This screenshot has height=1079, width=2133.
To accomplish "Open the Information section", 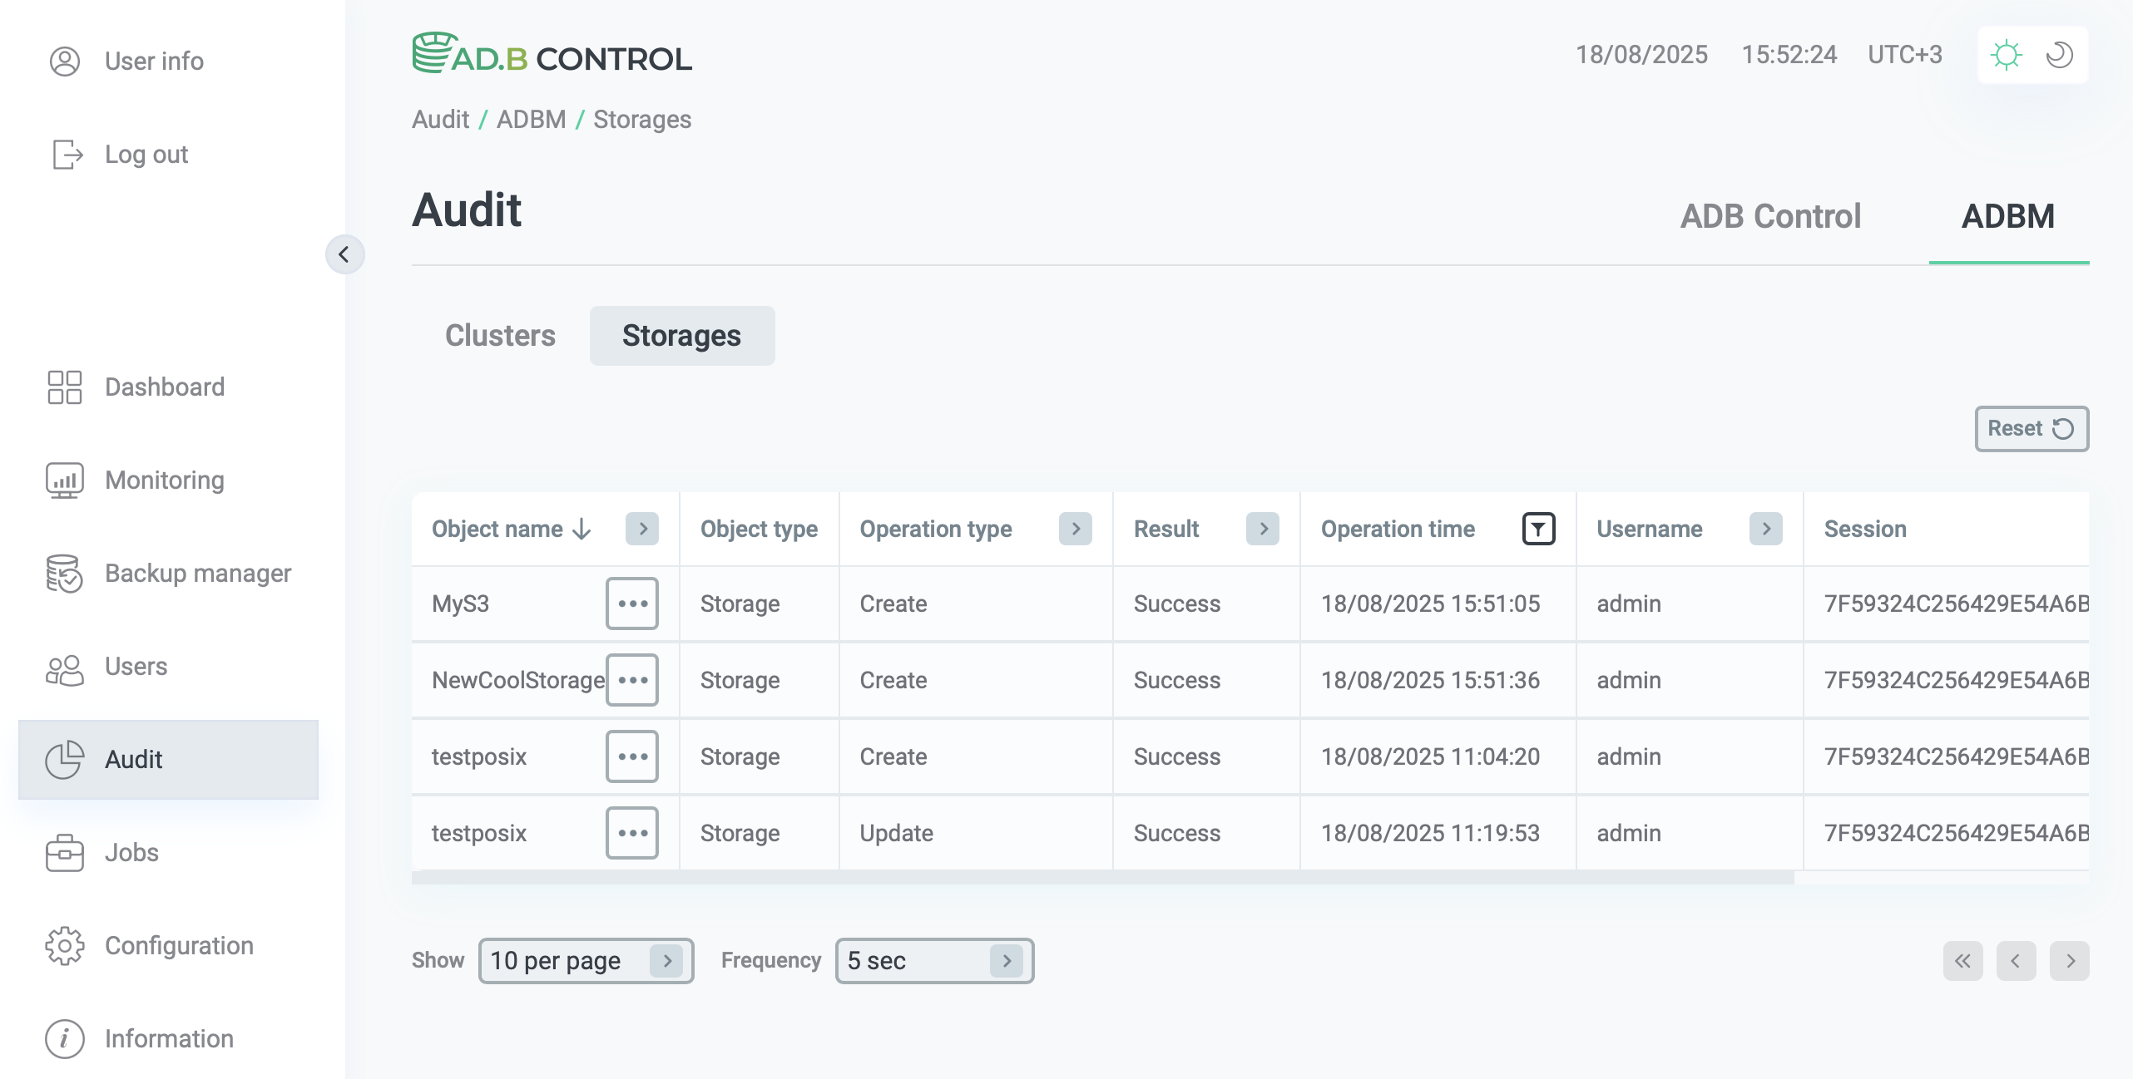I will (169, 1038).
